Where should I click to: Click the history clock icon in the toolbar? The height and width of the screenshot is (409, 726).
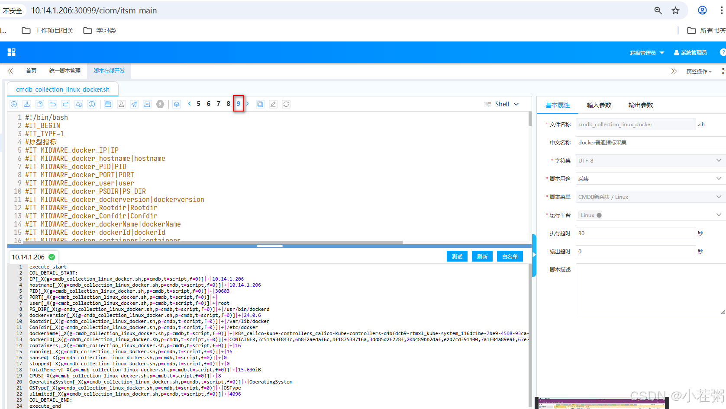coord(91,104)
